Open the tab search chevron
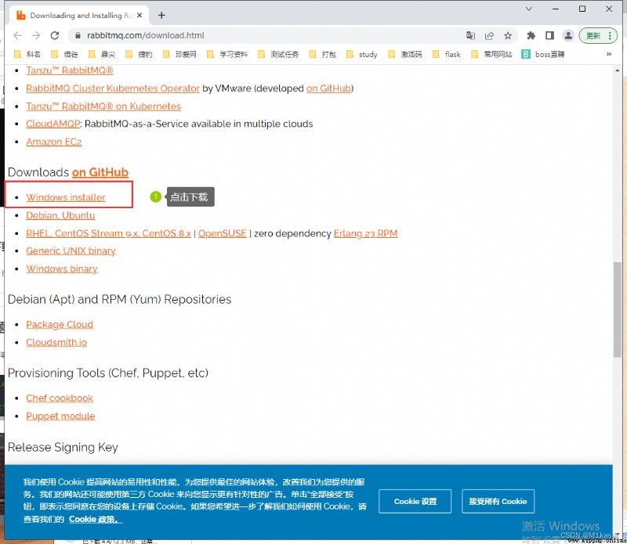The image size is (627, 544). tap(528, 9)
